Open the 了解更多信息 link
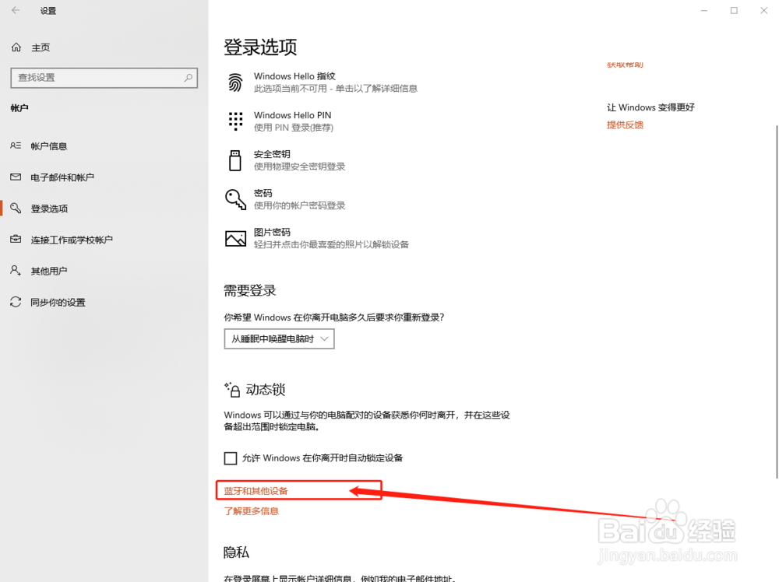 (252, 511)
